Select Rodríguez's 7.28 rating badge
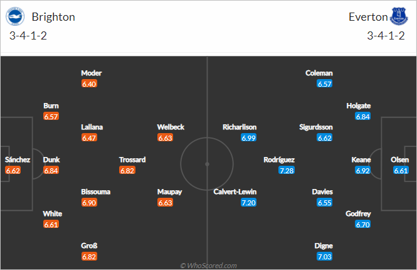Image resolution: width=417 pixels, height=270 pixels. (287, 170)
